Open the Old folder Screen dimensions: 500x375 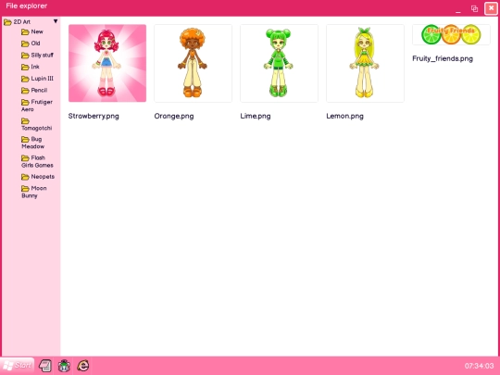coord(31,44)
